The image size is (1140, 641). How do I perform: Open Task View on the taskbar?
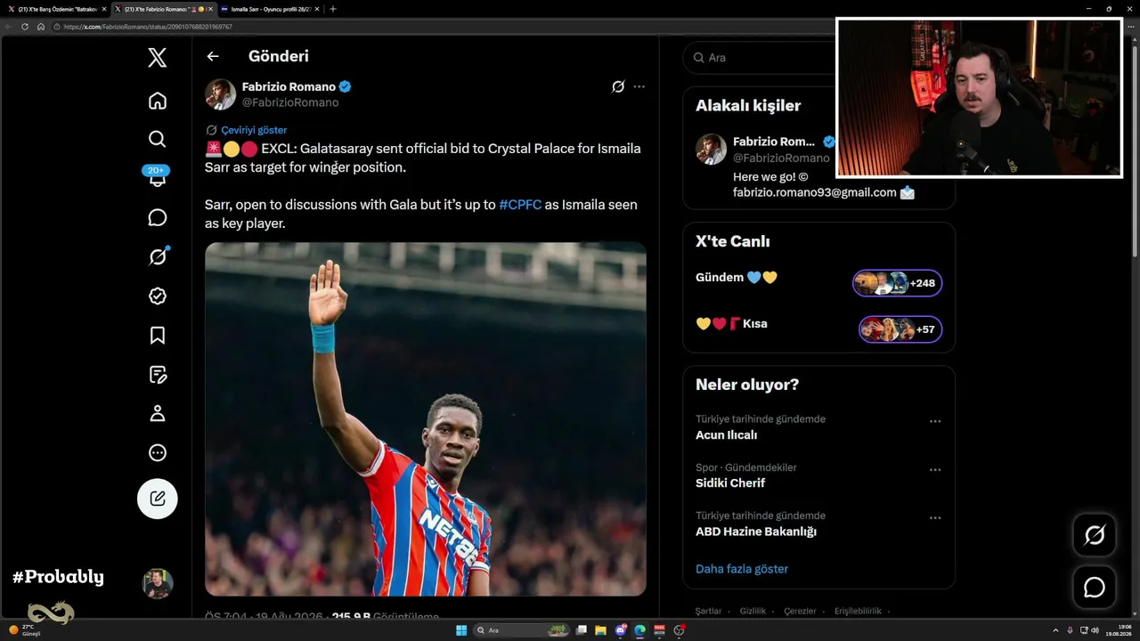tap(582, 630)
